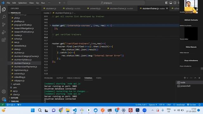Open more menu items ellipsis
This screenshot has height=114, width=203.
point(49,3)
